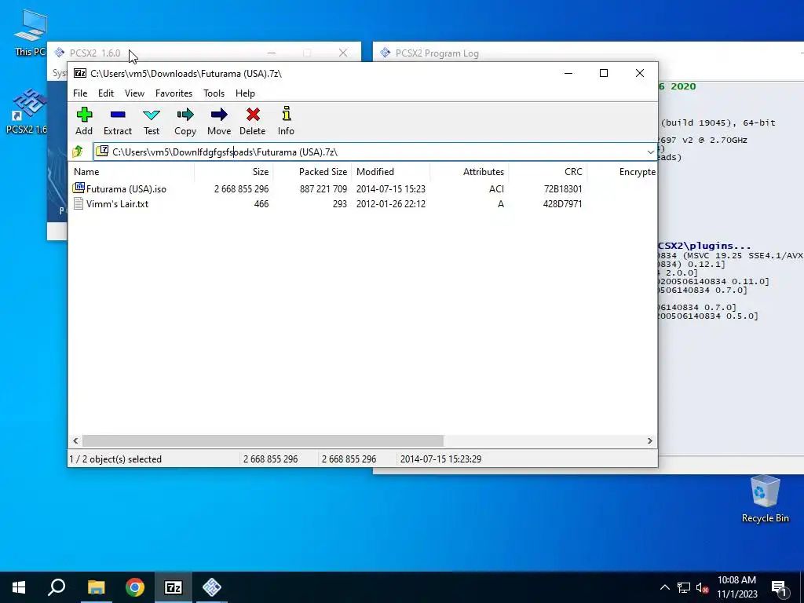Click the Copy toolbar icon
The height and width of the screenshot is (603, 804).
(185, 115)
